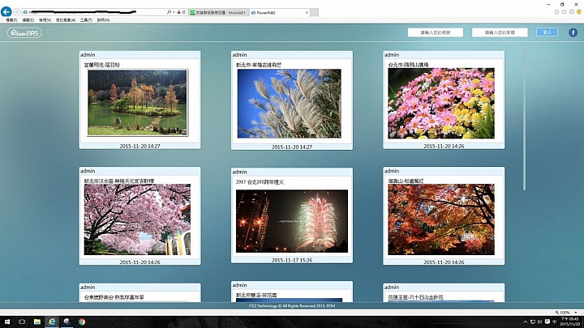584x328 pixels.
Task: Click the browser Home icon
Action: point(556,12)
